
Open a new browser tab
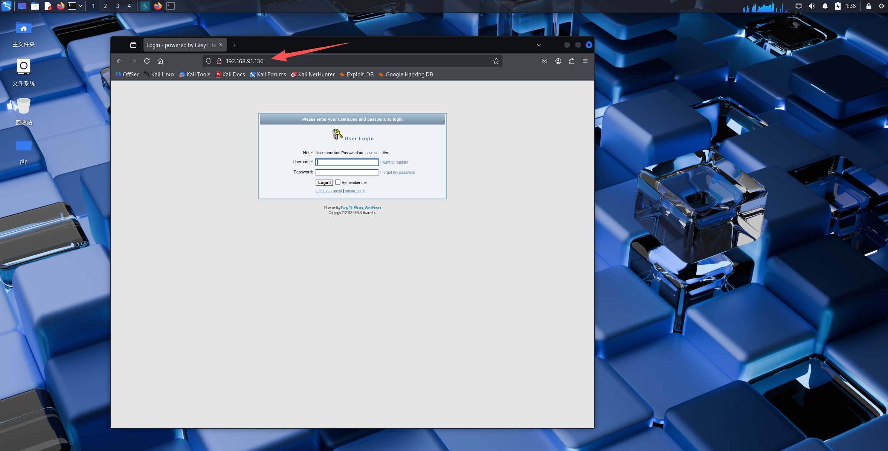pos(235,45)
